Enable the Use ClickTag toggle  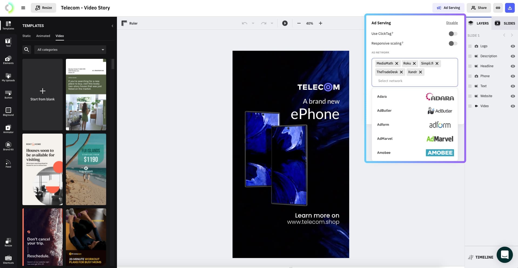pos(453,34)
